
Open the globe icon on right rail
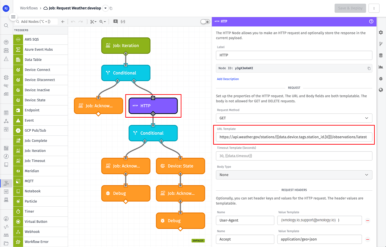381,90
